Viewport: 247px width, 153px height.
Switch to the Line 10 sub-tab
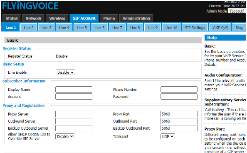click(171, 28)
